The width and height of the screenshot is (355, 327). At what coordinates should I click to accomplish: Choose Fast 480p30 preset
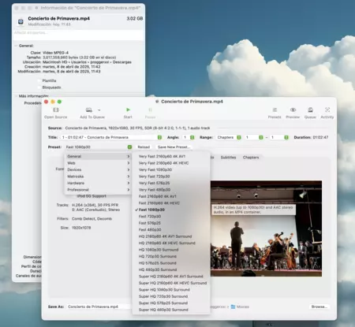coord(171,229)
